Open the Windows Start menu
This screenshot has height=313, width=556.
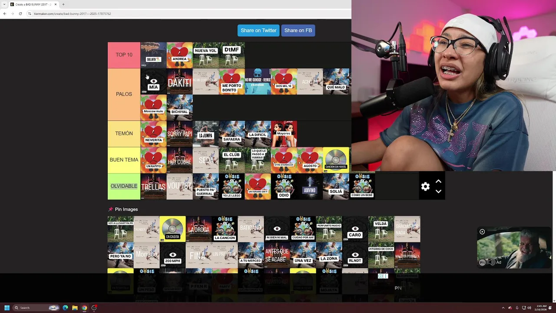7,308
